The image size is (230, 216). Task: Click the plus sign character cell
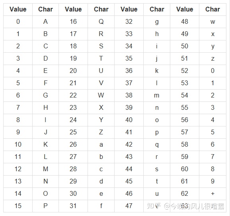point(213,194)
